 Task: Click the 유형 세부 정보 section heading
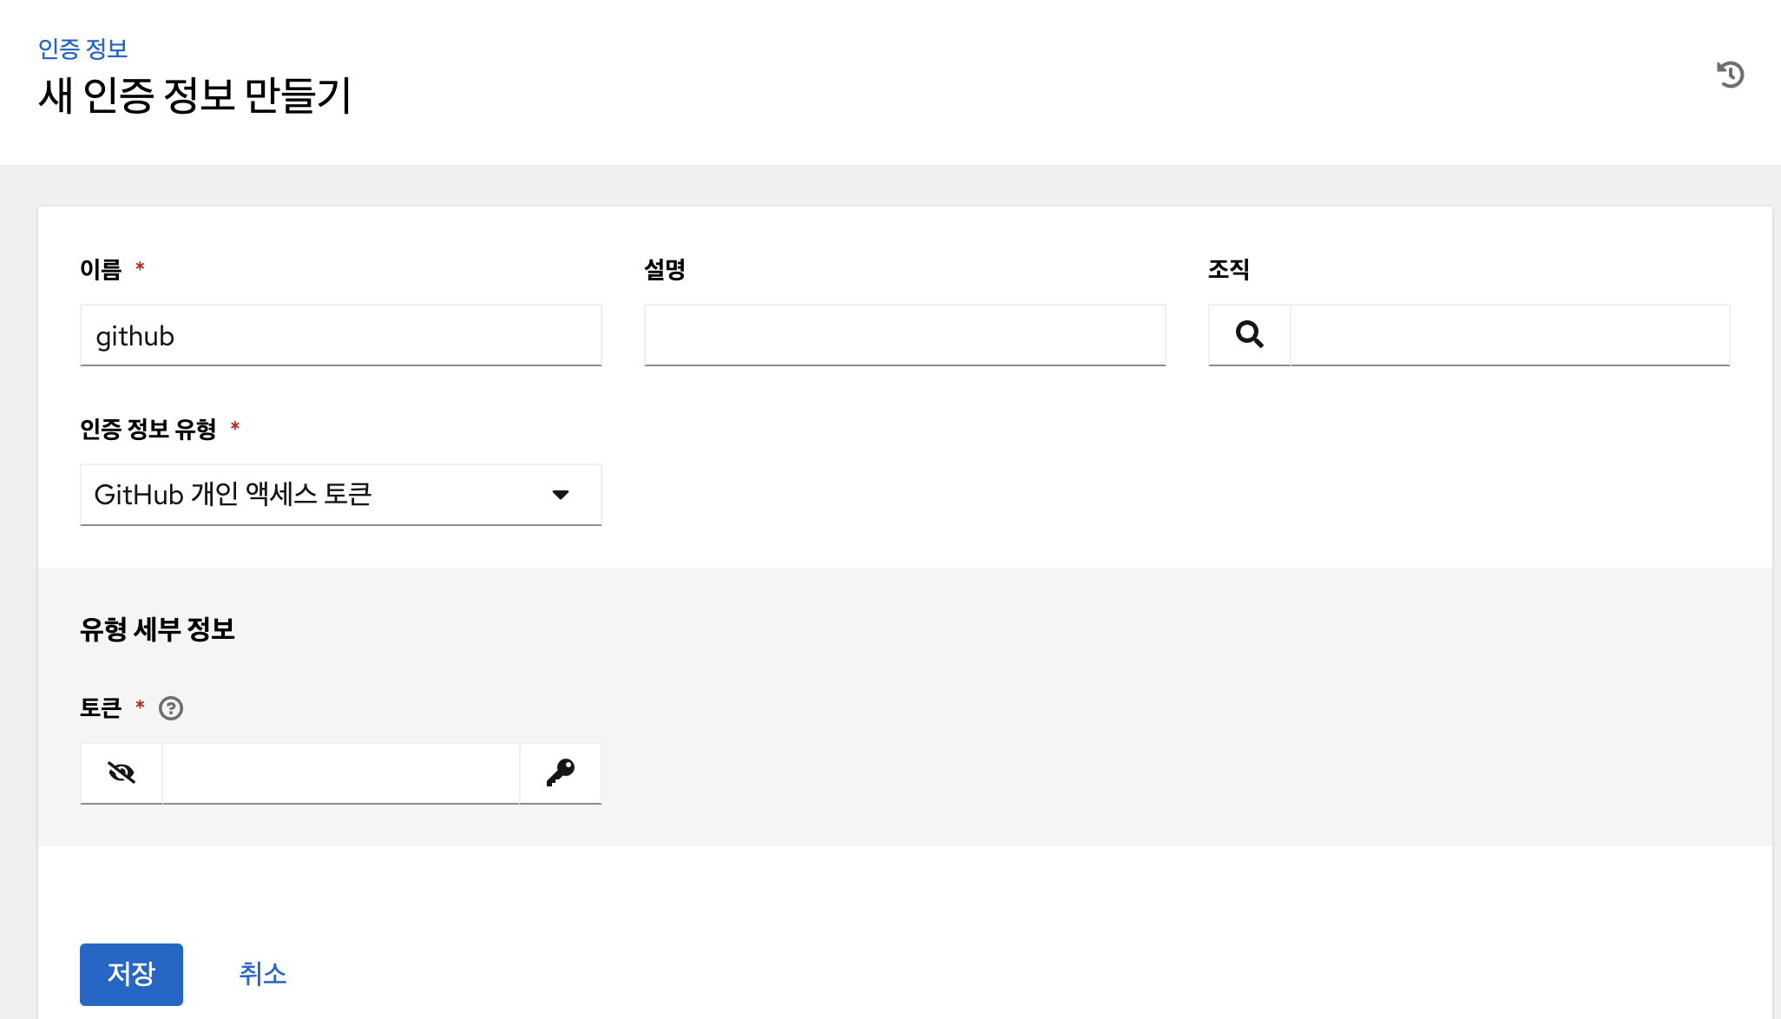157,629
